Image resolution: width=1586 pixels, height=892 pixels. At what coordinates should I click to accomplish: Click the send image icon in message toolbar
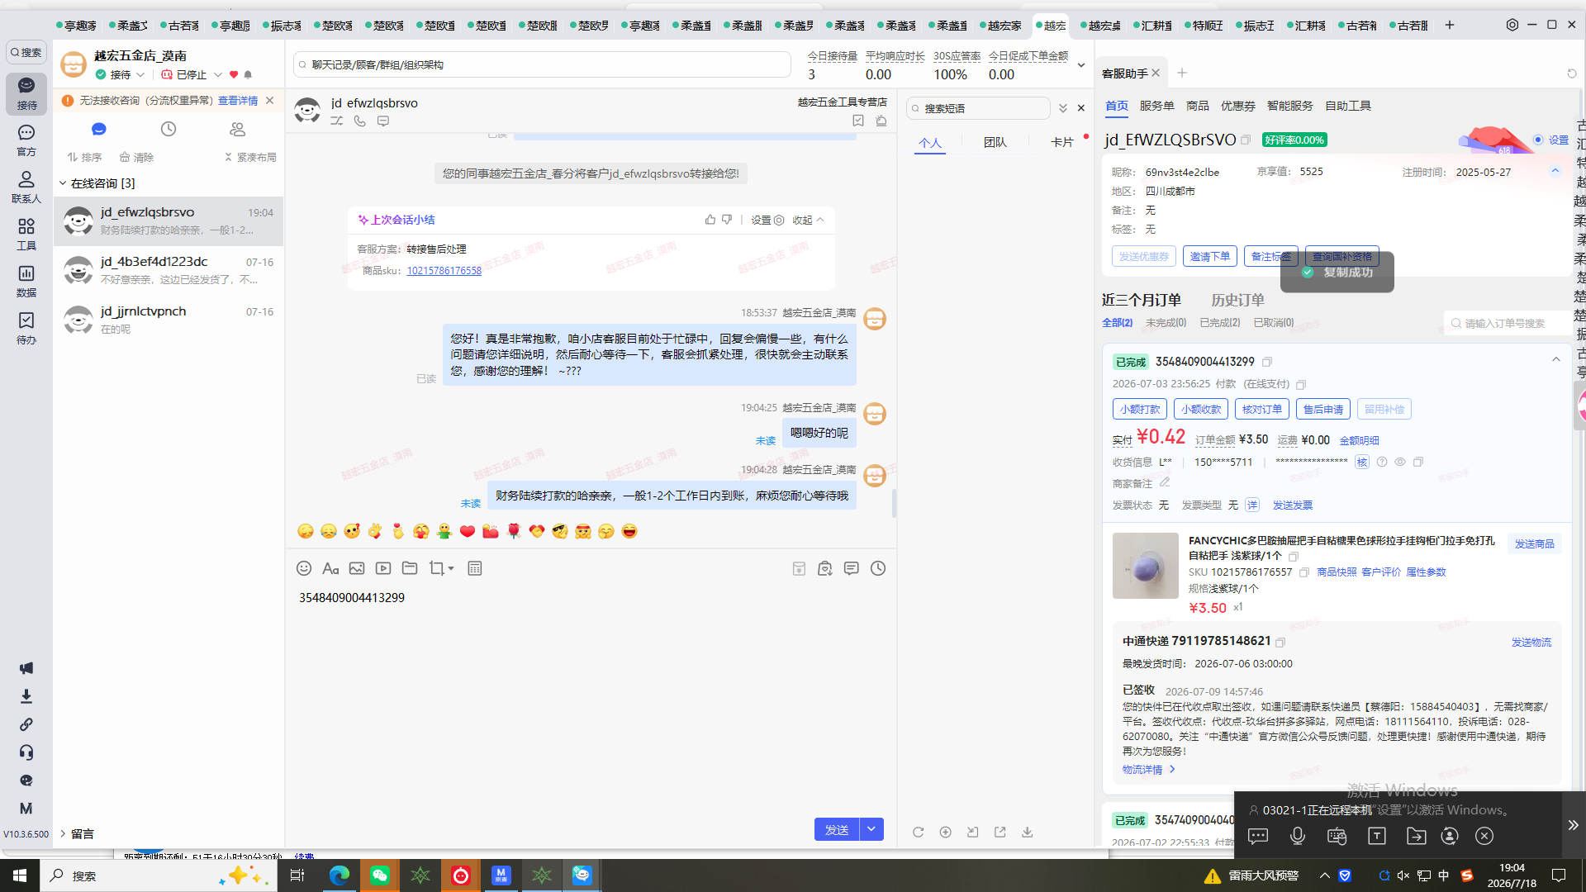(x=357, y=568)
